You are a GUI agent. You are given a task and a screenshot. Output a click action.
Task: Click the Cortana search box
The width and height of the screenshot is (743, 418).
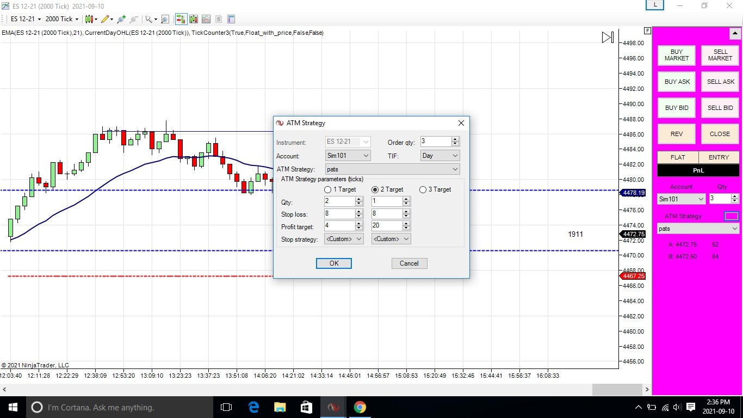pyautogui.click(x=120, y=407)
